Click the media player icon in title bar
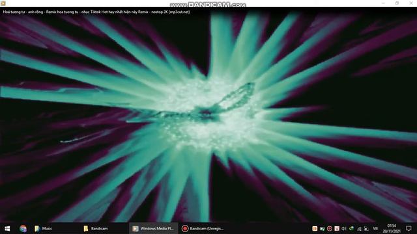This screenshot has height=234, width=417. (3, 3)
